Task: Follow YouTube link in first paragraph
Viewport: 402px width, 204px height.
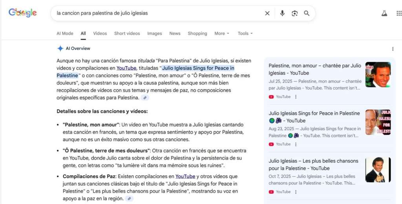Action: [126, 68]
